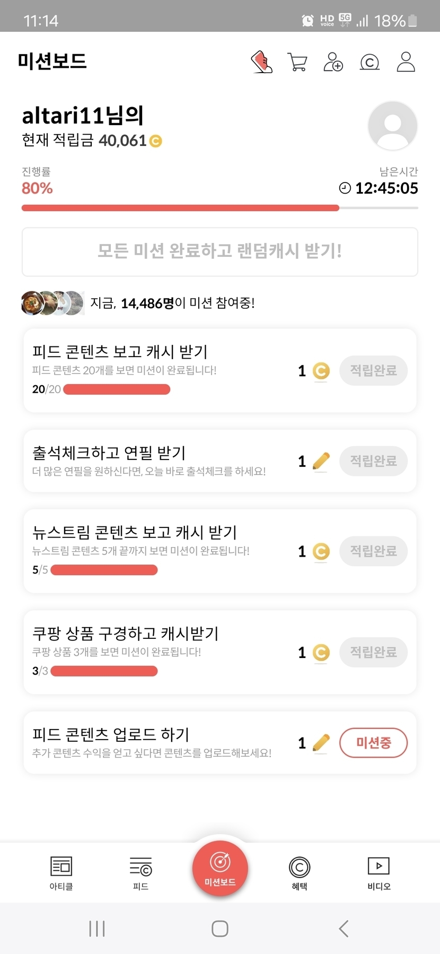Select the 미션보드 center tab button

pos(220,869)
